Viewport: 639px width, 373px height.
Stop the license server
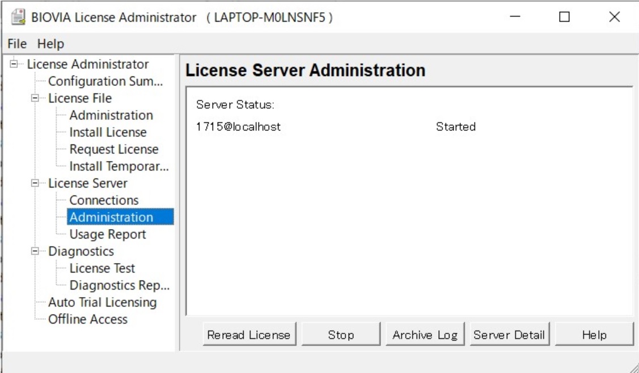pos(341,334)
